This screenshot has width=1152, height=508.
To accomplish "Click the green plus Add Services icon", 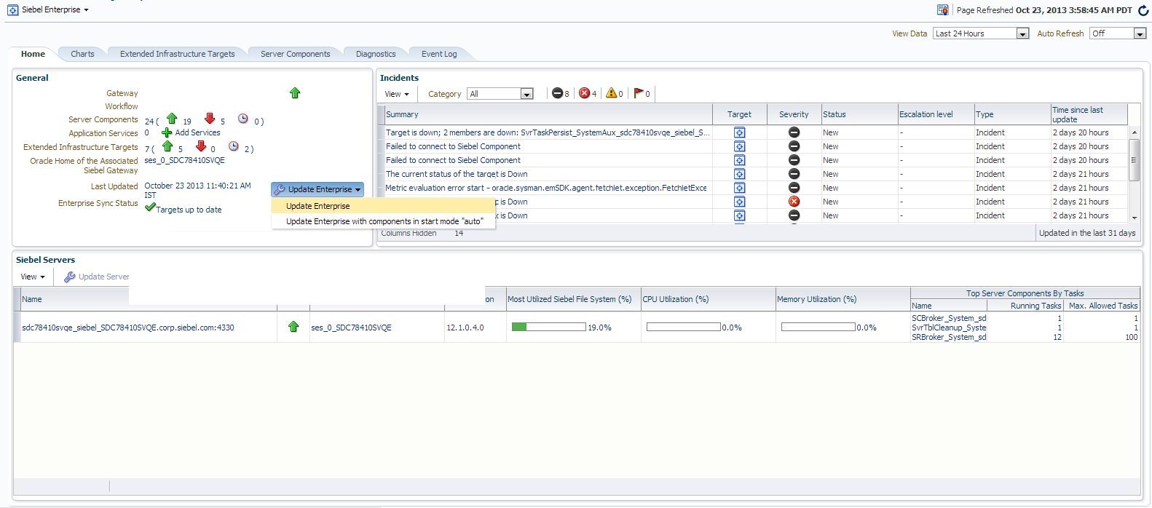I will click(167, 133).
